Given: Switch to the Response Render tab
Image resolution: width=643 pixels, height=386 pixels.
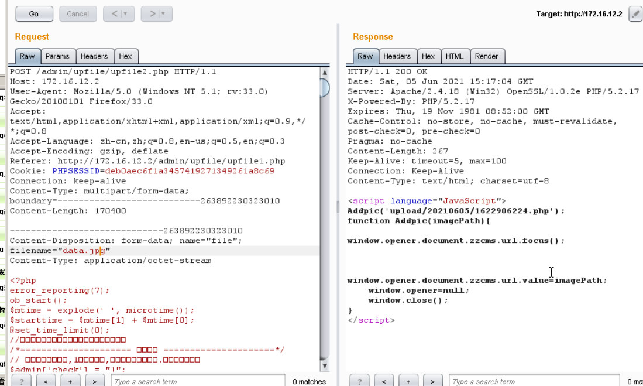Looking at the screenshot, I should (486, 56).
